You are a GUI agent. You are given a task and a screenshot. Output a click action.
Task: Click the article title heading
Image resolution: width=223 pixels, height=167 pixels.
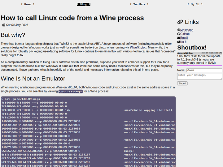(x=72, y=18)
